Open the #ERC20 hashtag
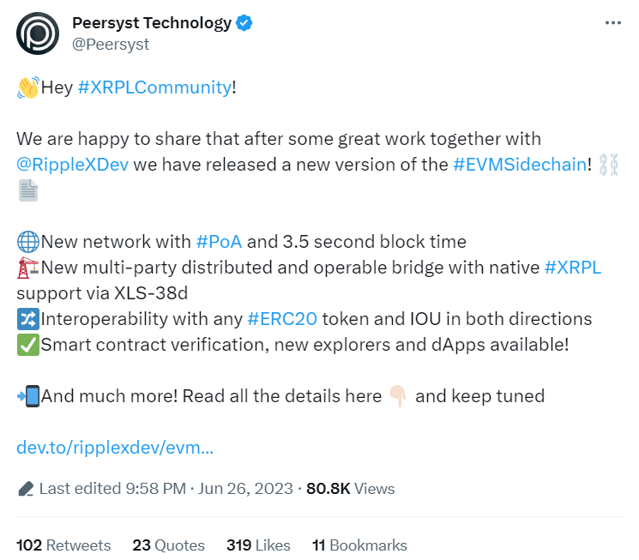639x560 pixels. (282, 319)
